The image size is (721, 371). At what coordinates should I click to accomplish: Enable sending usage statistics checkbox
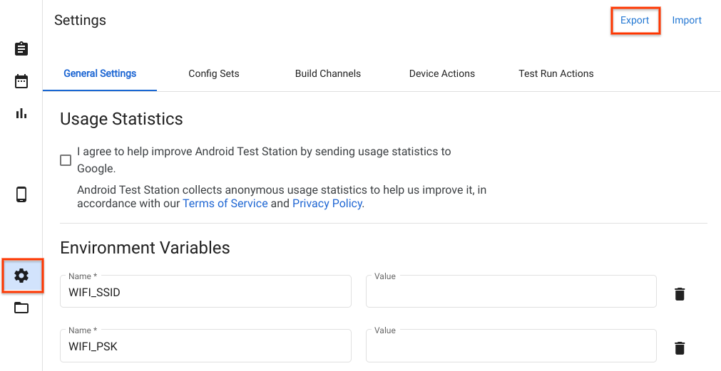[66, 160]
